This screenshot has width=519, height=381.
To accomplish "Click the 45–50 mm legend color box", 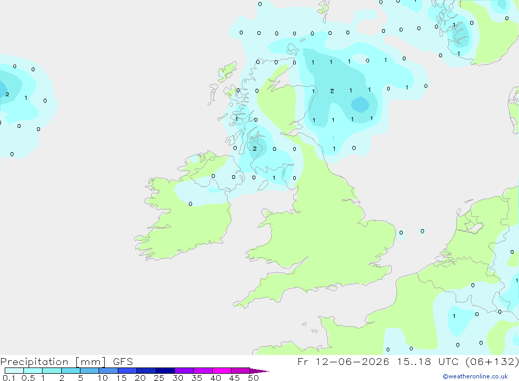I will coord(240,371).
